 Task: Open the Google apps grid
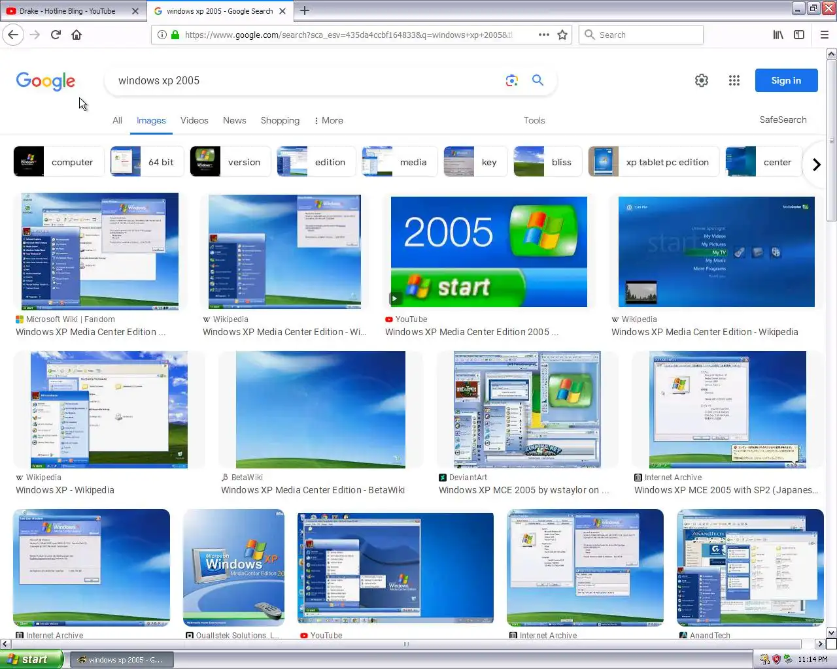coord(734,80)
